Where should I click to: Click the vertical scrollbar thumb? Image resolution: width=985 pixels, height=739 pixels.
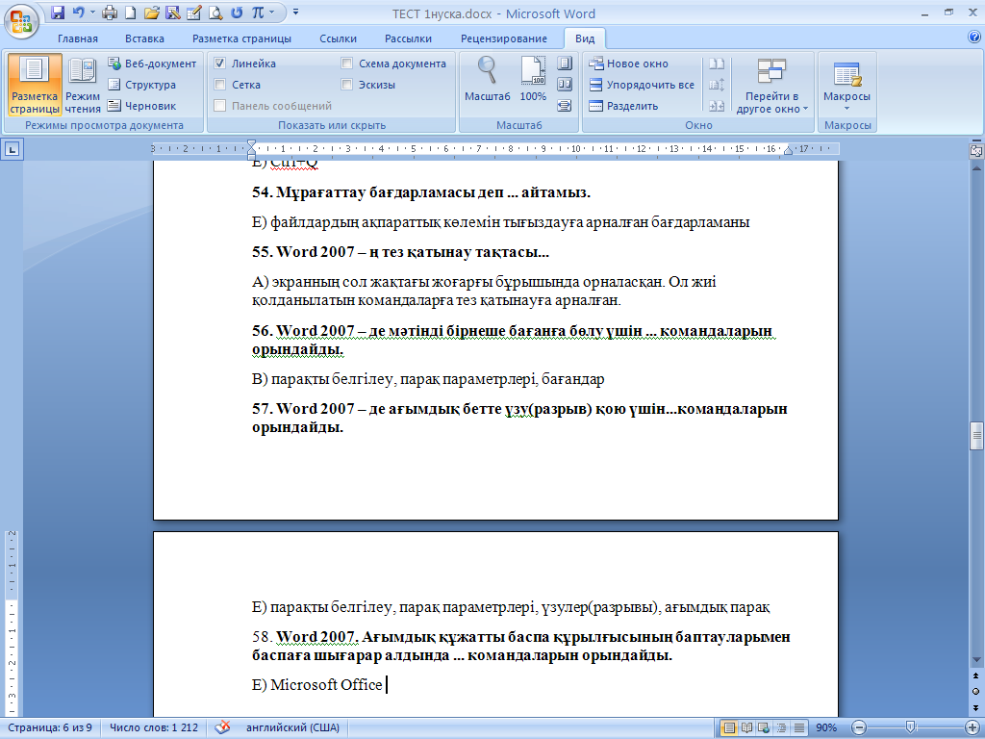pyautogui.click(x=976, y=436)
